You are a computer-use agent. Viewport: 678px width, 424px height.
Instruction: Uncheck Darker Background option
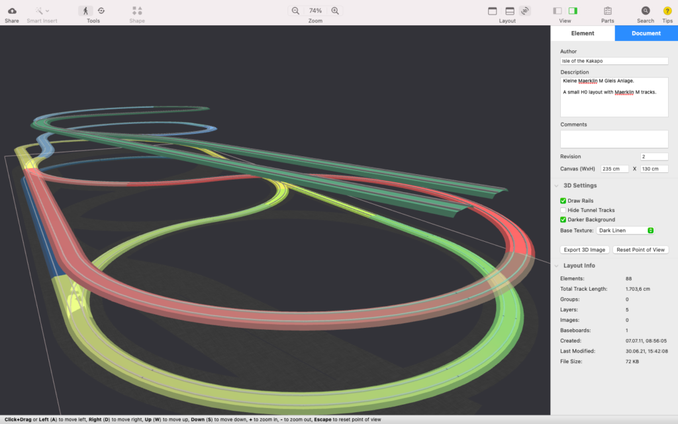coord(563,219)
